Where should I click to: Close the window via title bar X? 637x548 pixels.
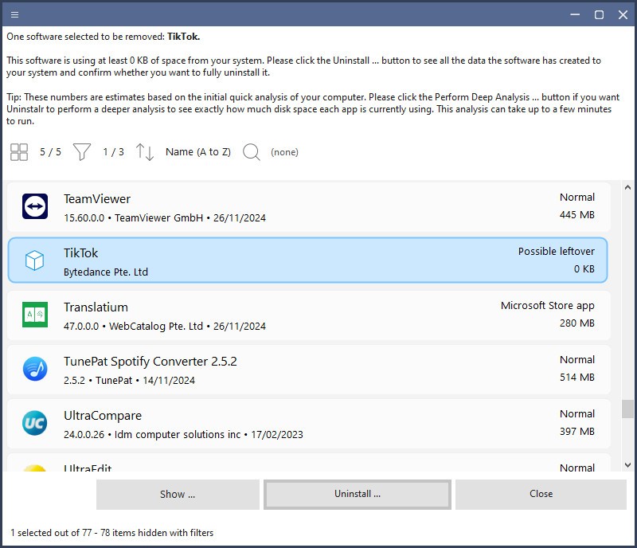623,15
